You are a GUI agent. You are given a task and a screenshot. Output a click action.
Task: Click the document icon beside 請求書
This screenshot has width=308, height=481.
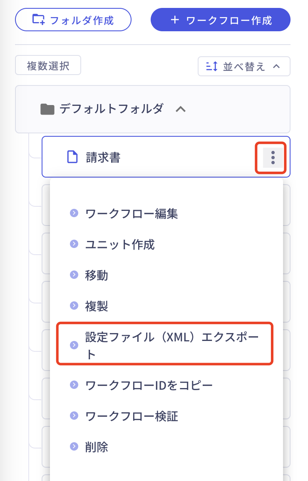[72, 157]
